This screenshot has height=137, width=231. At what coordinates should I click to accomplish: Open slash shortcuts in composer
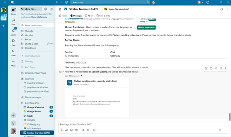click(x=95, y=130)
